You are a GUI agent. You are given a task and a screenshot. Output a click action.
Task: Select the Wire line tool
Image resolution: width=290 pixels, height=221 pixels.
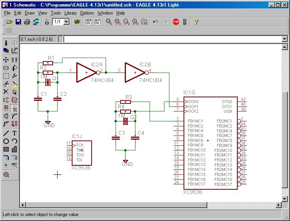[6, 133]
